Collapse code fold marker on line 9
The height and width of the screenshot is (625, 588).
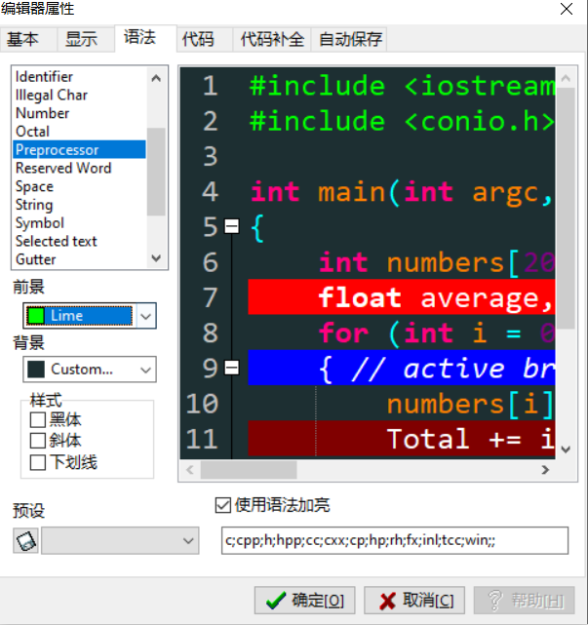[232, 368]
